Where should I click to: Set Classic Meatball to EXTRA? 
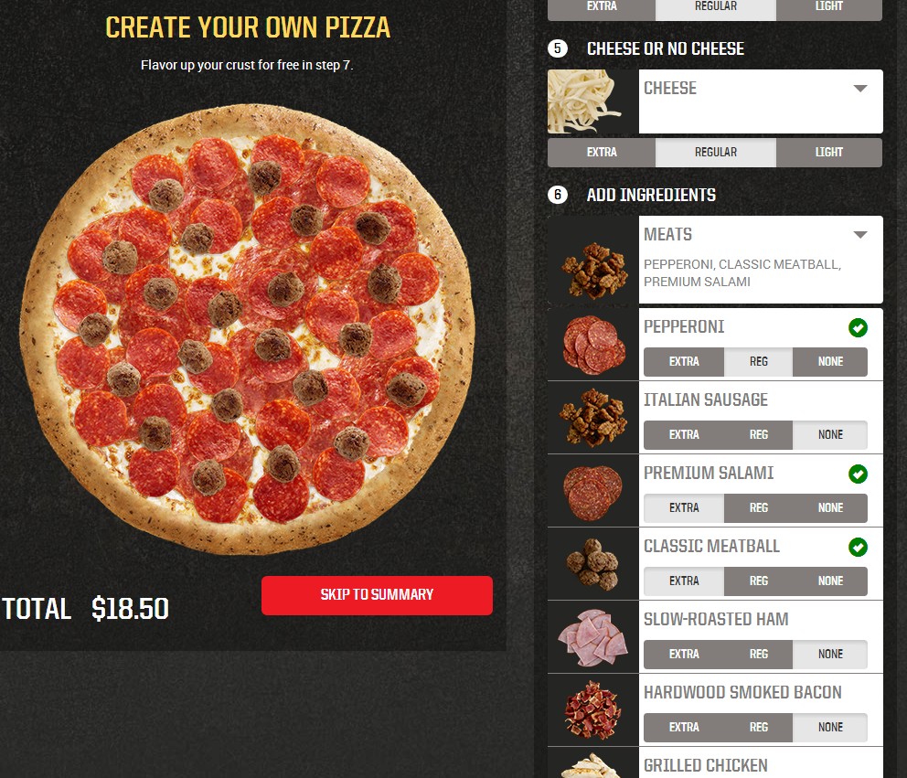pyautogui.click(x=684, y=581)
